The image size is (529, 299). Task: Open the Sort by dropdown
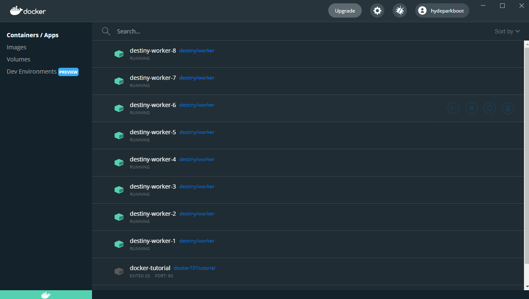tap(507, 31)
